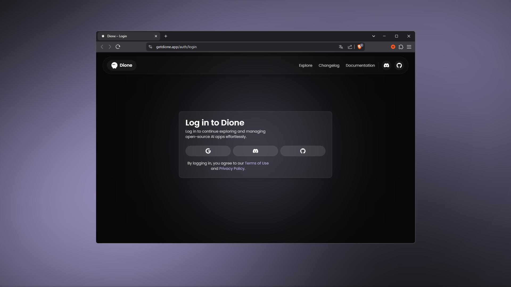Open the browser extensions puzzle icon
The width and height of the screenshot is (511, 287).
point(401,47)
